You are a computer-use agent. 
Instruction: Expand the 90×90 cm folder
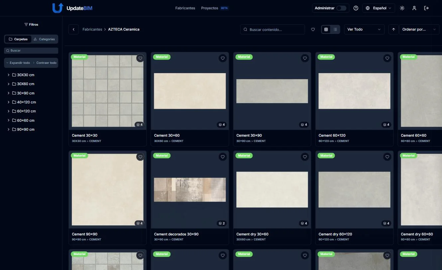click(x=8, y=129)
